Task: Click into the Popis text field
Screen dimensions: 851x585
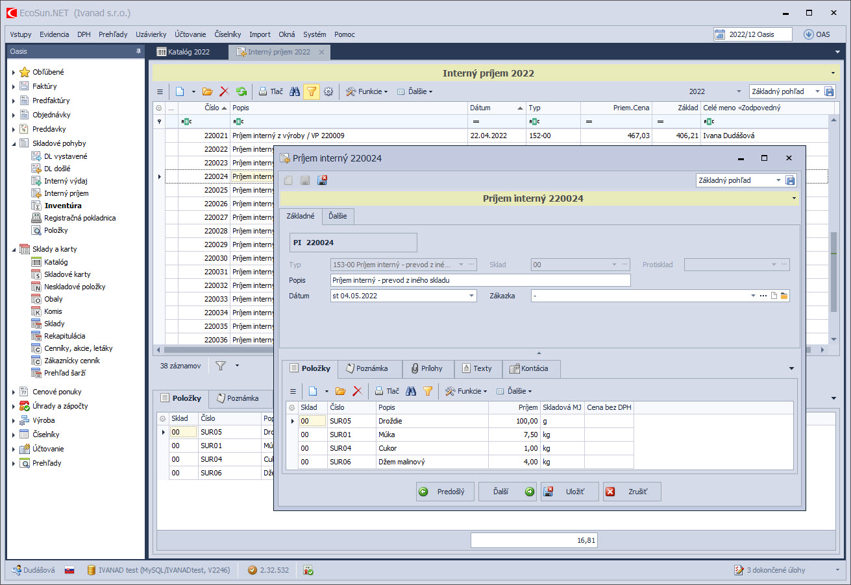Action: 480,280
